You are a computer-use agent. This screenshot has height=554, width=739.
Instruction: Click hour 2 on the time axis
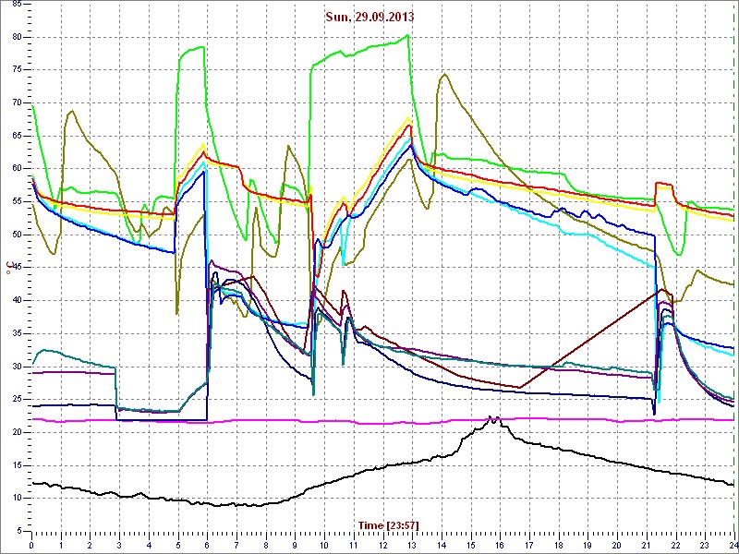click(90, 545)
